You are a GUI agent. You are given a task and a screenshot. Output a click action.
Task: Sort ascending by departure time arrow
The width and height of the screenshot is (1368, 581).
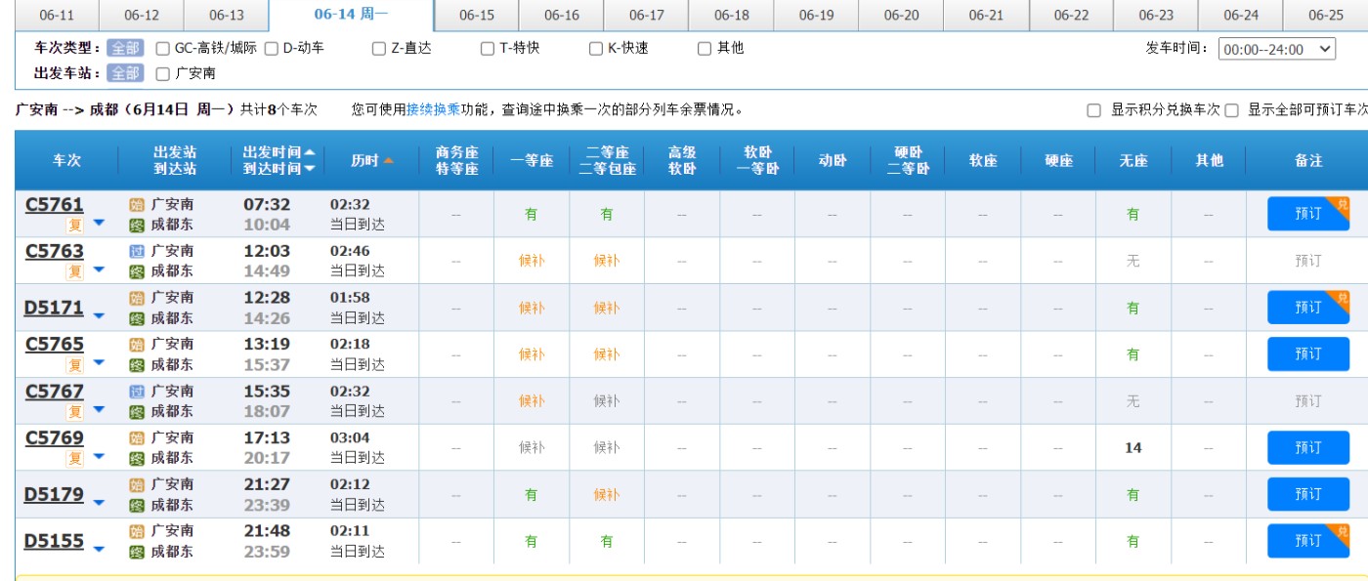[x=310, y=152]
